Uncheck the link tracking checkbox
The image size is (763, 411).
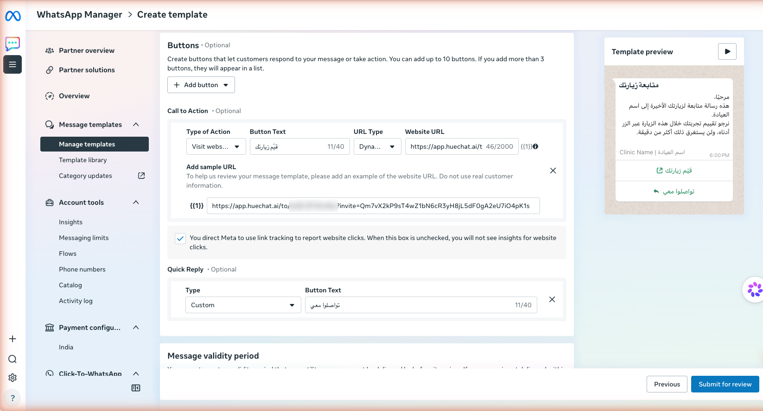point(180,239)
